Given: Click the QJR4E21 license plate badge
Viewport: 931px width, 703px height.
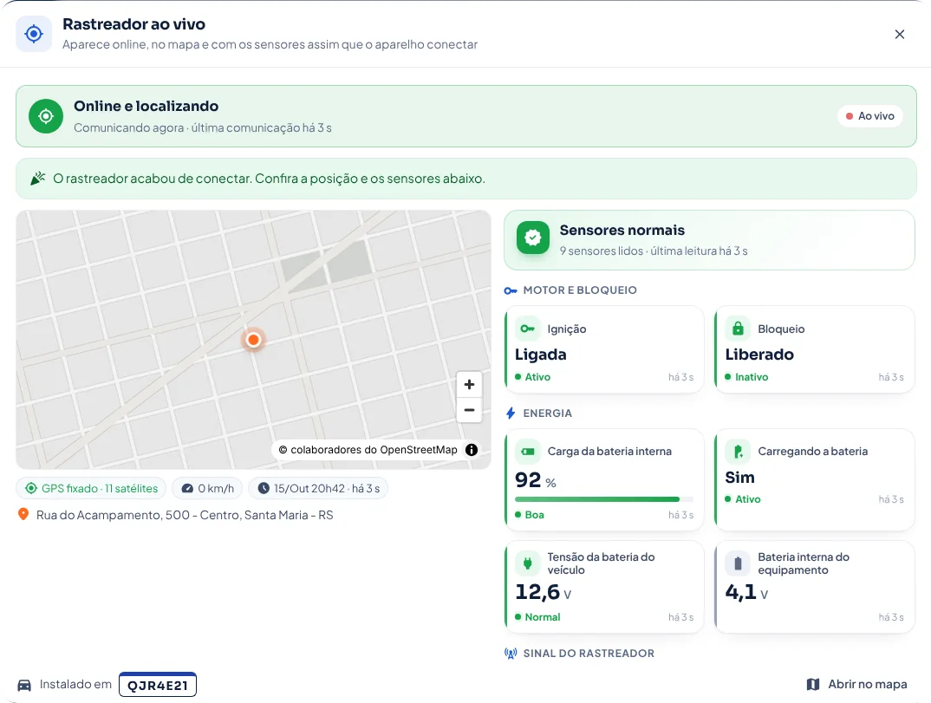Looking at the screenshot, I should pyautogui.click(x=158, y=685).
